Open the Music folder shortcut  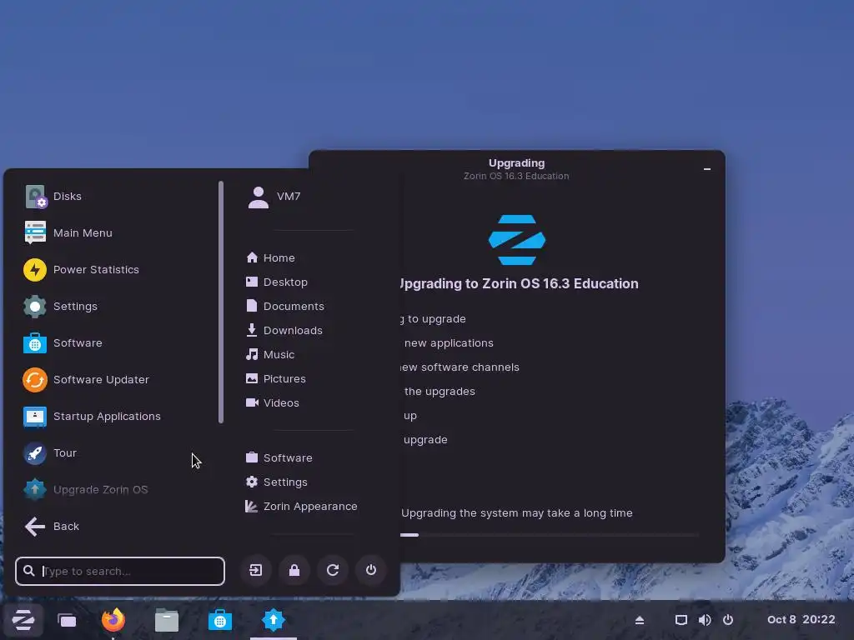click(270, 355)
